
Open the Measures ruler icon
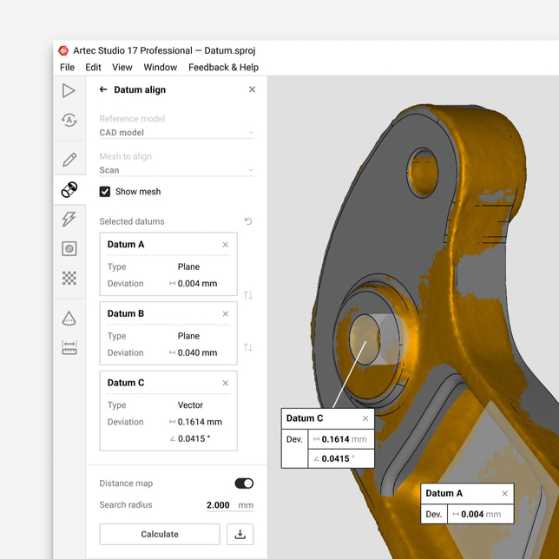[x=69, y=347]
